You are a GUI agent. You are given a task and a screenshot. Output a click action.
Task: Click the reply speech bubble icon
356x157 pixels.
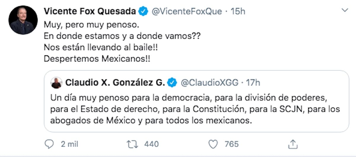[x=49, y=144]
